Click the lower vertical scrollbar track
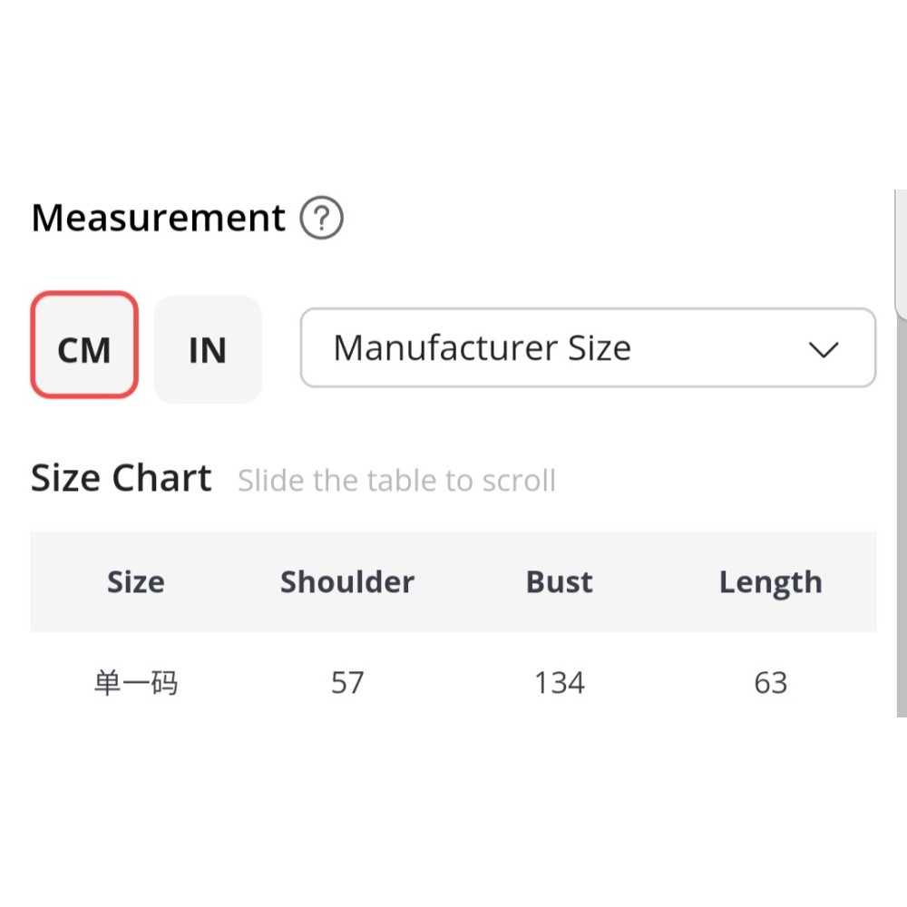907x907 pixels. pos(901,544)
